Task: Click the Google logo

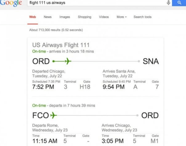Action: coord(11,3)
